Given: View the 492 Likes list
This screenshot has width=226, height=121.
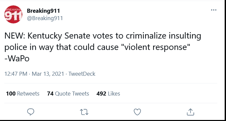Looking at the screenshot, I should tap(108, 94).
